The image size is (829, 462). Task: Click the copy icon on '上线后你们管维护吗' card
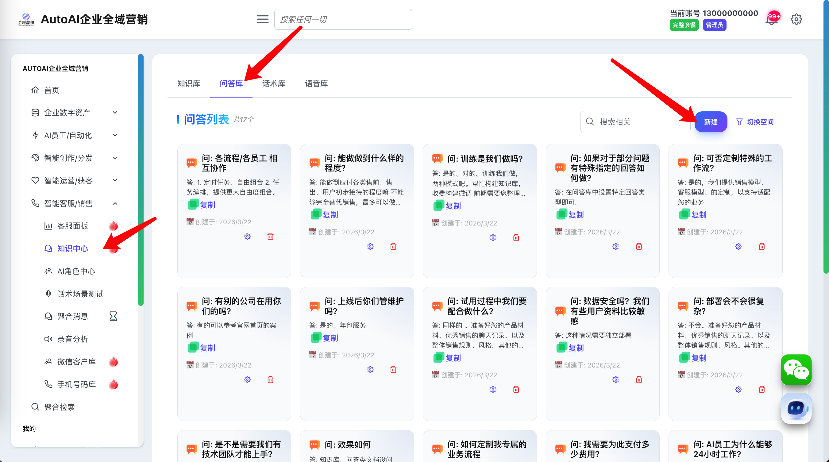[x=316, y=337]
